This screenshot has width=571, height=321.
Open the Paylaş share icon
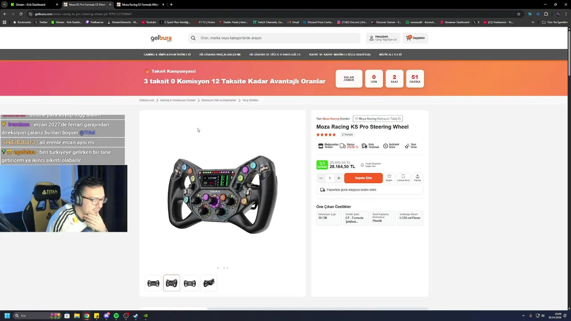418,176
